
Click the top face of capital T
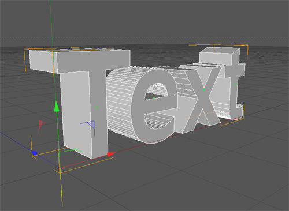79,51
